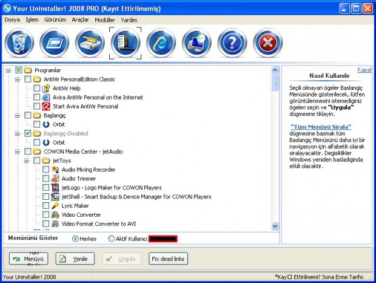Click the jetLogo icon
376x283 pixels.
pos(55,188)
